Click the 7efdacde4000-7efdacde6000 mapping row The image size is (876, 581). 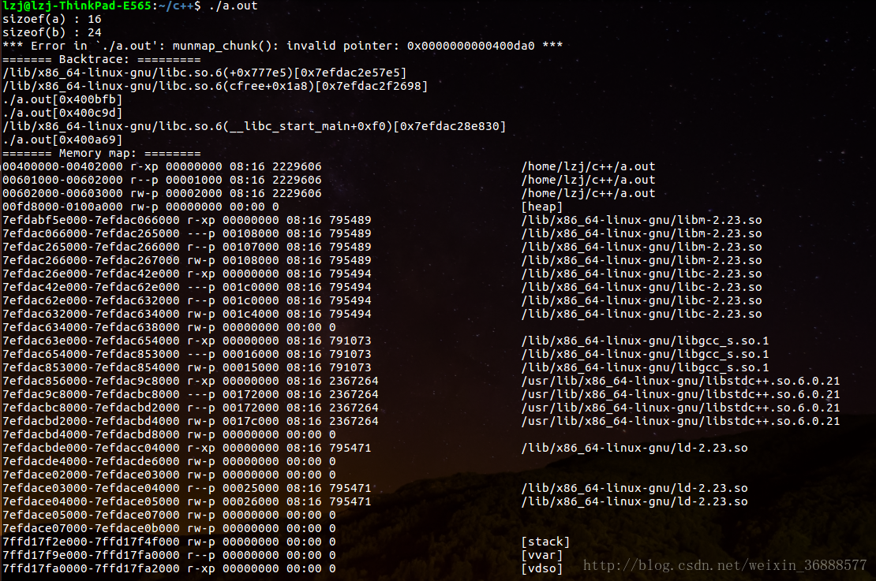pyautogui.click(x=169, y=461)
